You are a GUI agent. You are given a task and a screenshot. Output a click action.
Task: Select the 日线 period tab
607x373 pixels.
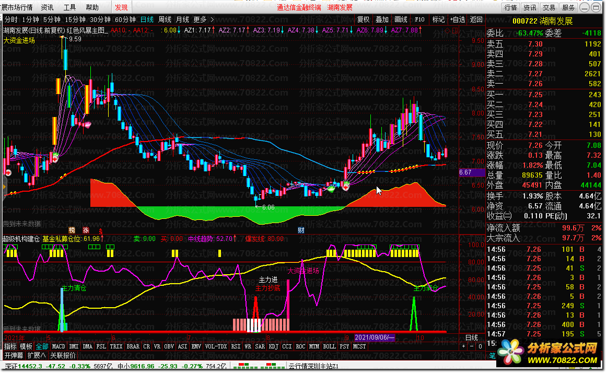point(147,19)
